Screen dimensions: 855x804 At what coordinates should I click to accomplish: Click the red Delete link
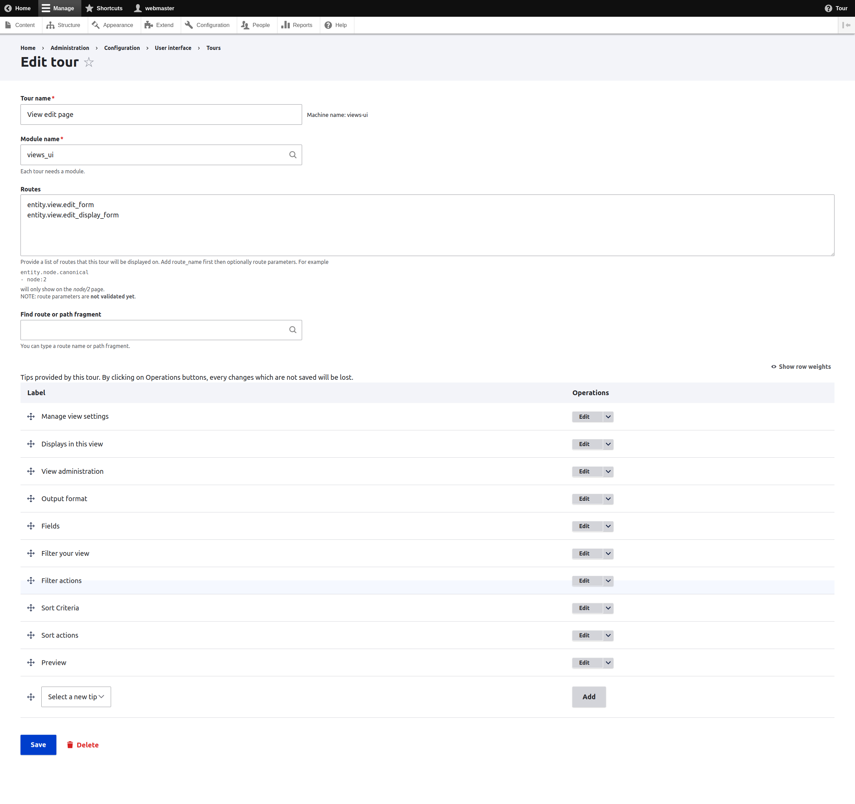click(x=83, y=745)
